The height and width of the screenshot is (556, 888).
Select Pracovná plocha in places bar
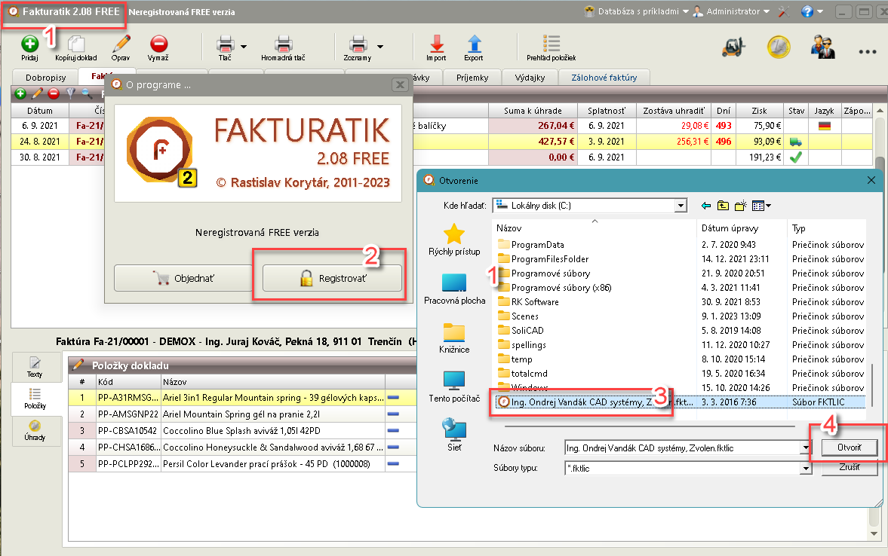tap(454, 289)
